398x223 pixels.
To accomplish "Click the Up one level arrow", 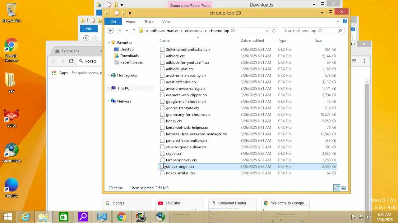I will (134, 31).
